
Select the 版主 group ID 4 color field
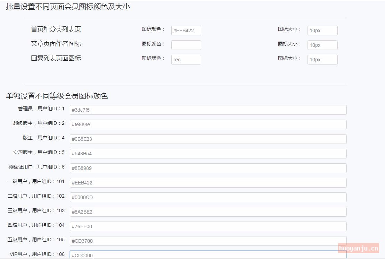tap(208, 139)
